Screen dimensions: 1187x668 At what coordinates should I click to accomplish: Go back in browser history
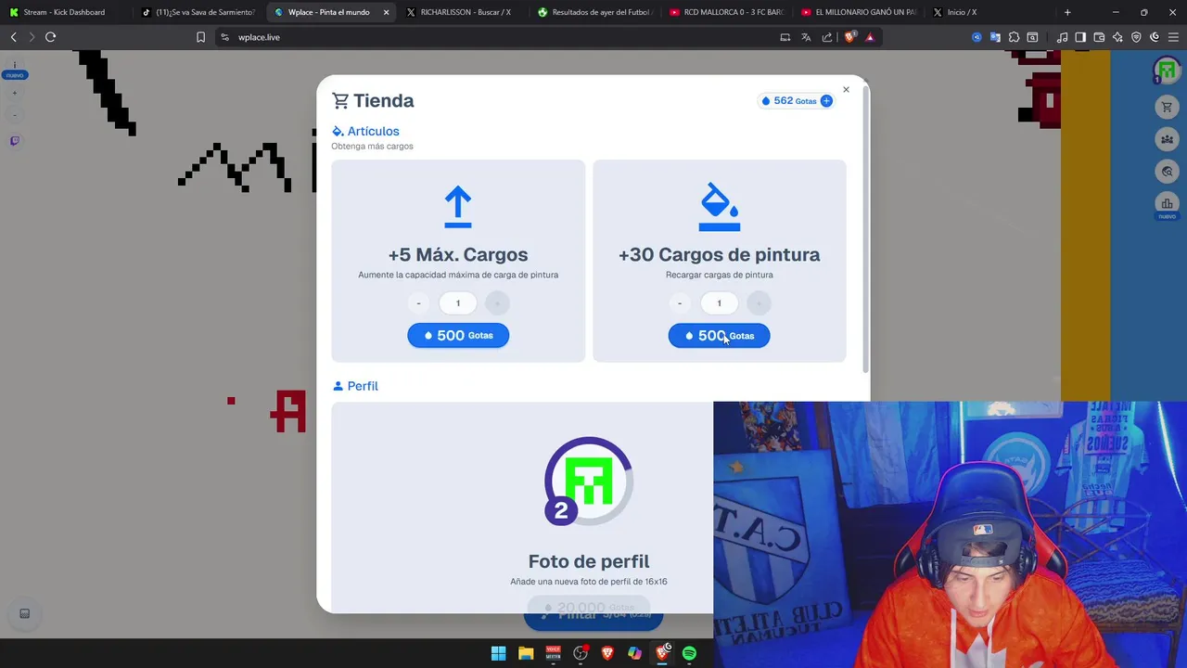pyautogui.click(x=13, y=37)
